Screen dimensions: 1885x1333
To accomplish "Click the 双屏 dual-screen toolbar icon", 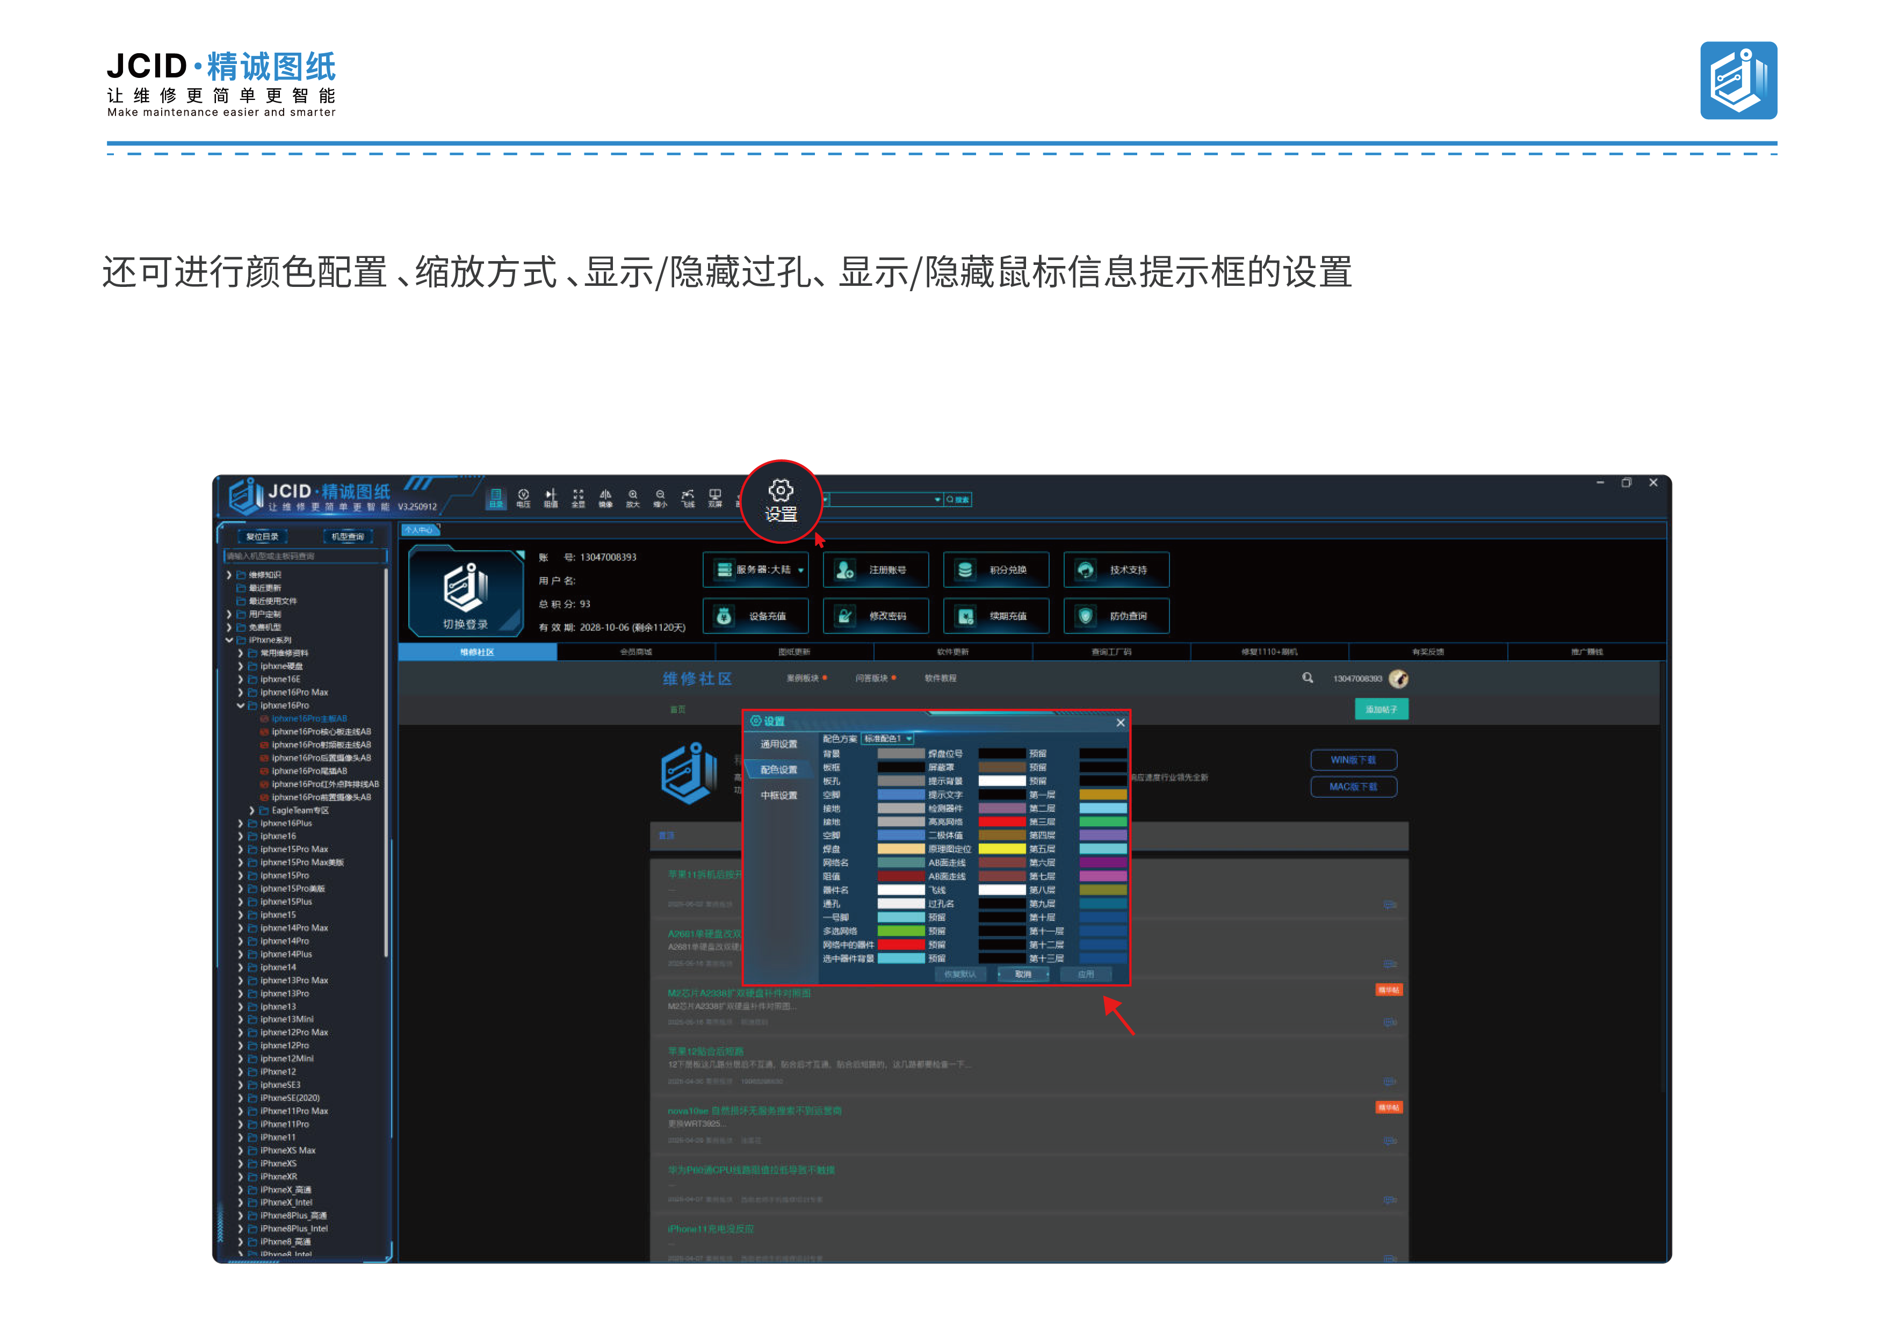I will pyautogui.click(x=715, y=498).
